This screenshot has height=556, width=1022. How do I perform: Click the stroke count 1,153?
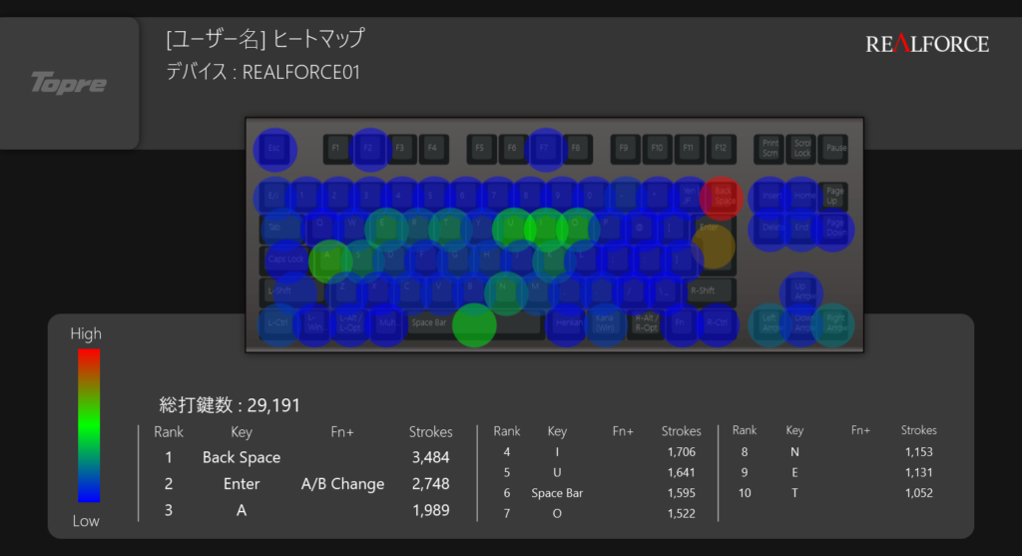point(918,452)
